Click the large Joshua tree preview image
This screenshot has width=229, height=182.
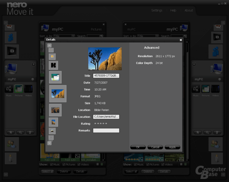coord(105,59)
